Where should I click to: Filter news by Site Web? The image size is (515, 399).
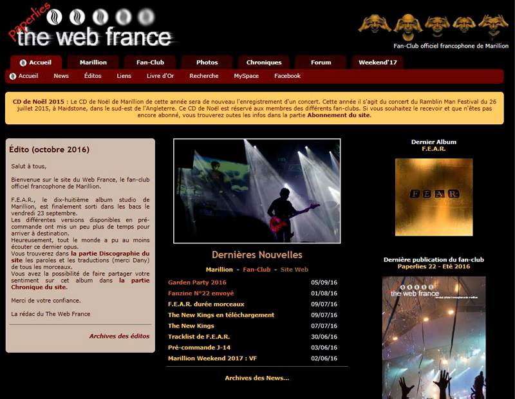(294, 270)
